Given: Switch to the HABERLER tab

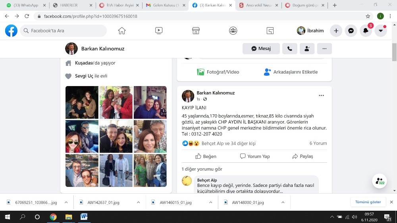Looking at the screenshot, I should [x=73, y=5].
